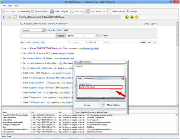180x139 pixels.
Task: Open the help link
Action: click(147, 24)
